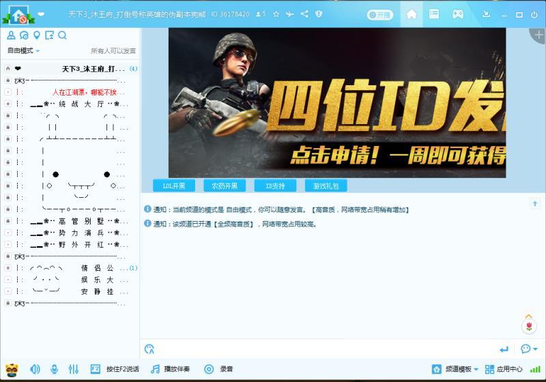Switch to the 游戏礼包 tab
546x382 pixels.
(326, 186)
